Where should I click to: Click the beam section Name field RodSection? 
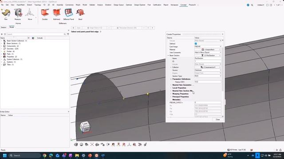pos(208,58)
